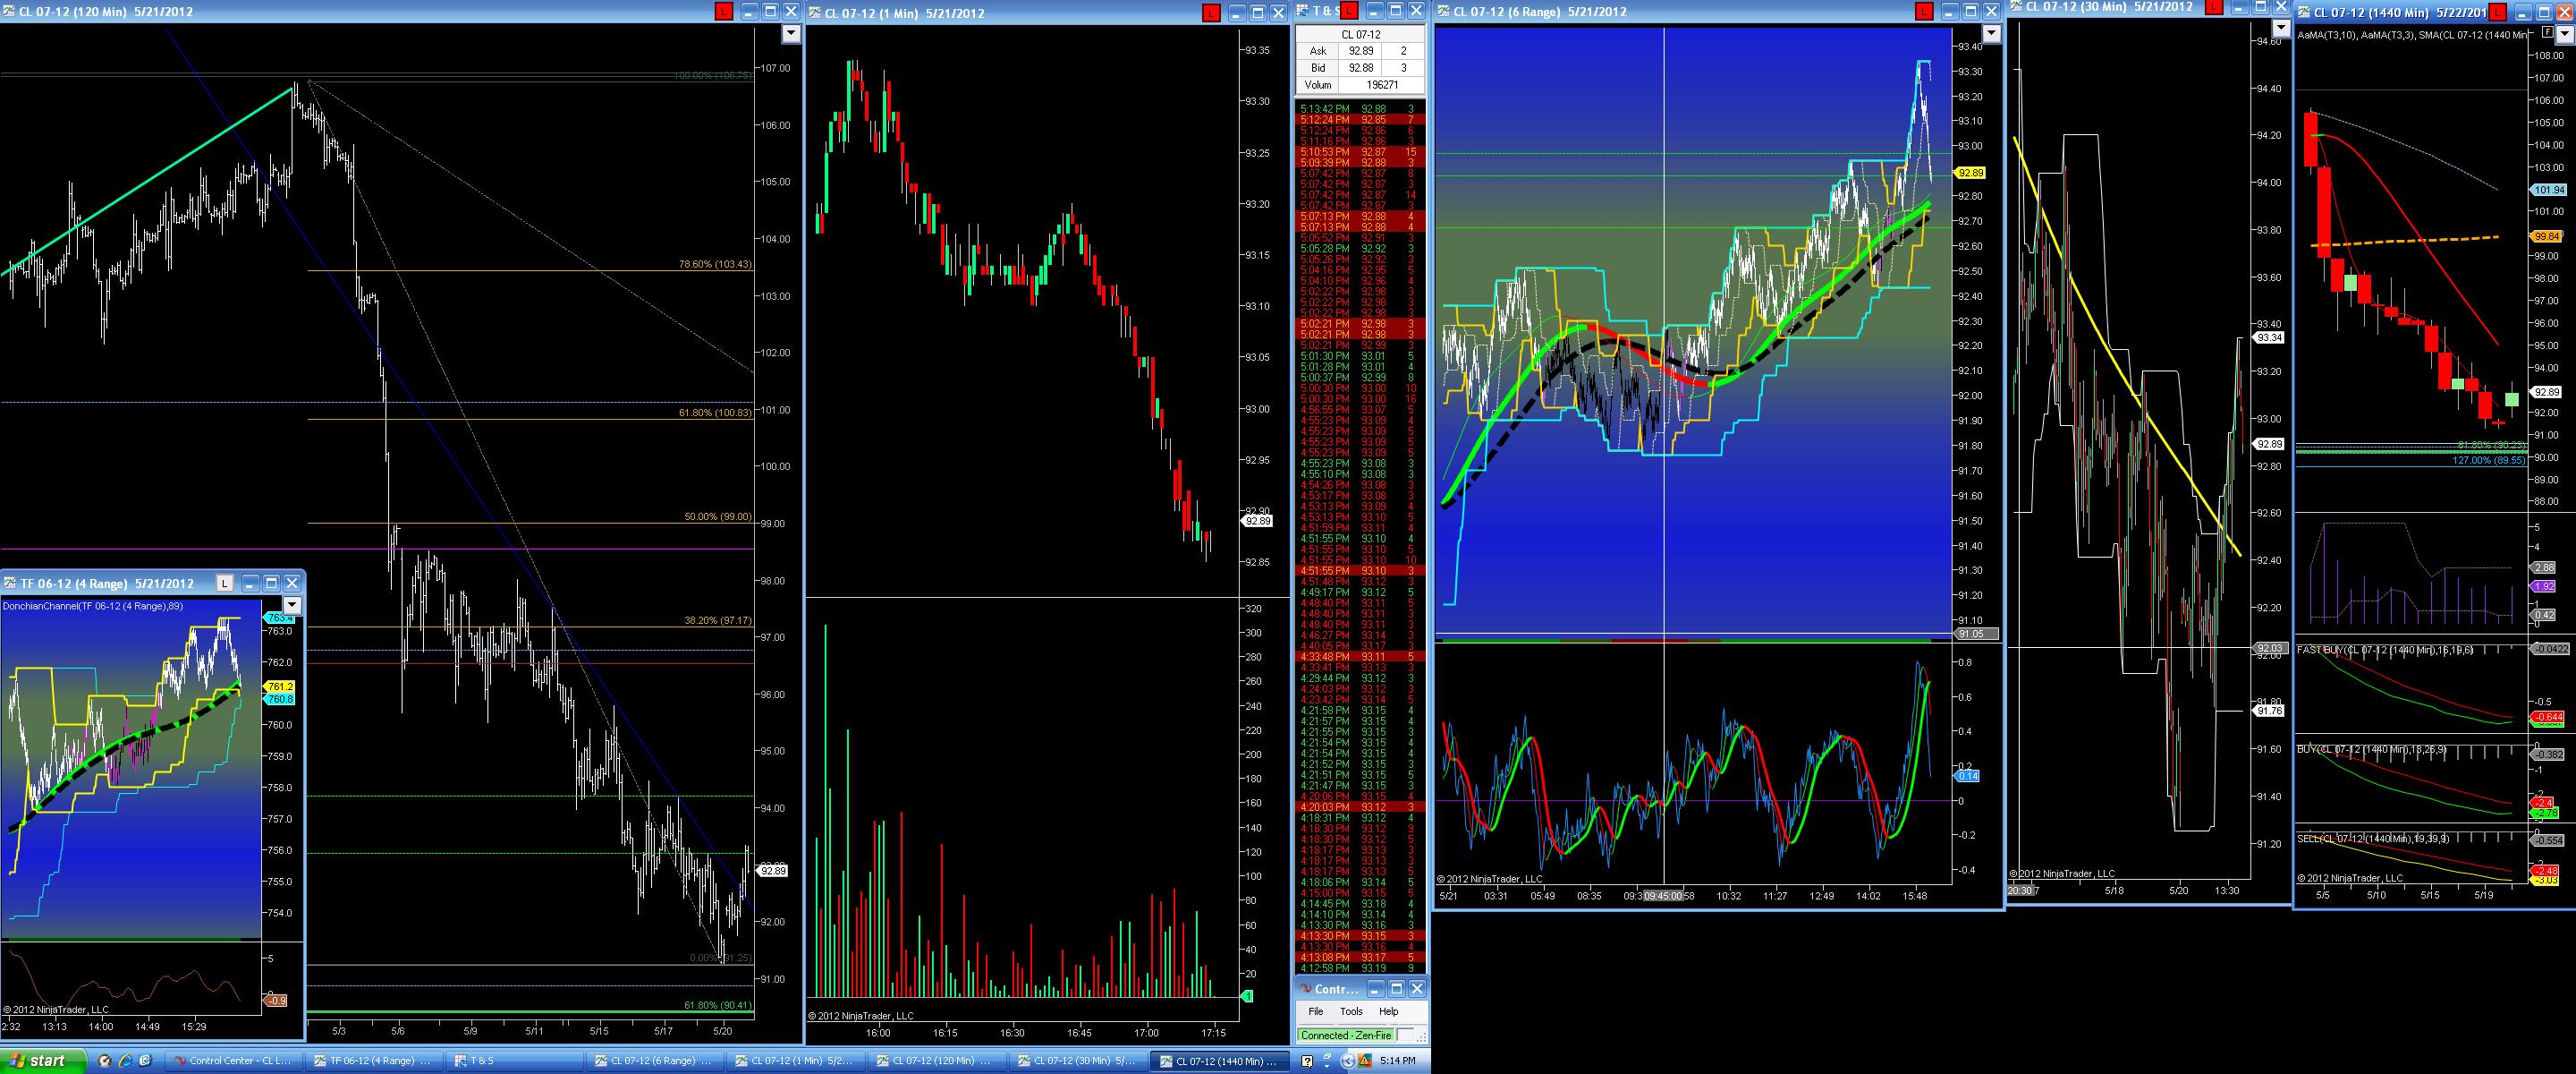Switch to CL 07-12 (1440 Min) in the taskbar
Image resolution: width=2576 pixels, height=1074 pixels.
point(1219,1061)
